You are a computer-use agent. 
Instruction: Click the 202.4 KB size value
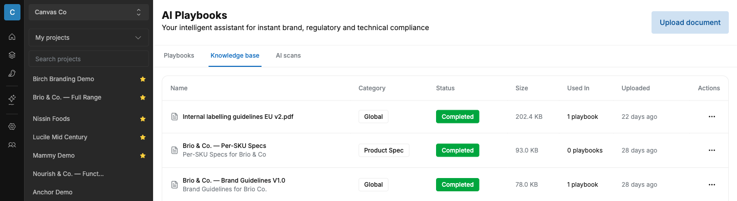tap(529, 117)
